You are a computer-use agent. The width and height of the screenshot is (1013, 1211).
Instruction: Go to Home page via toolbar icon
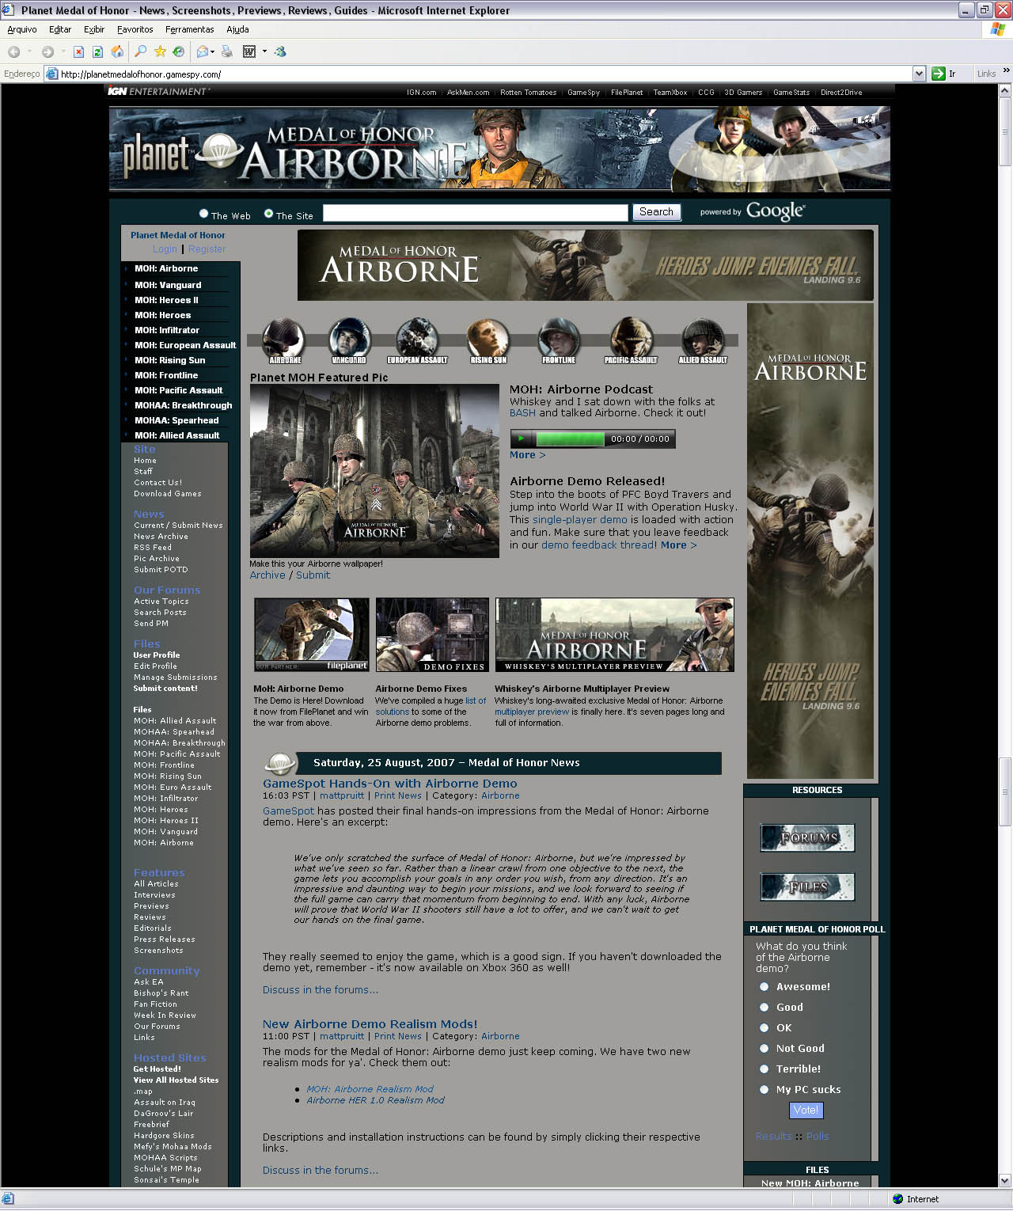tap(117, 52)
